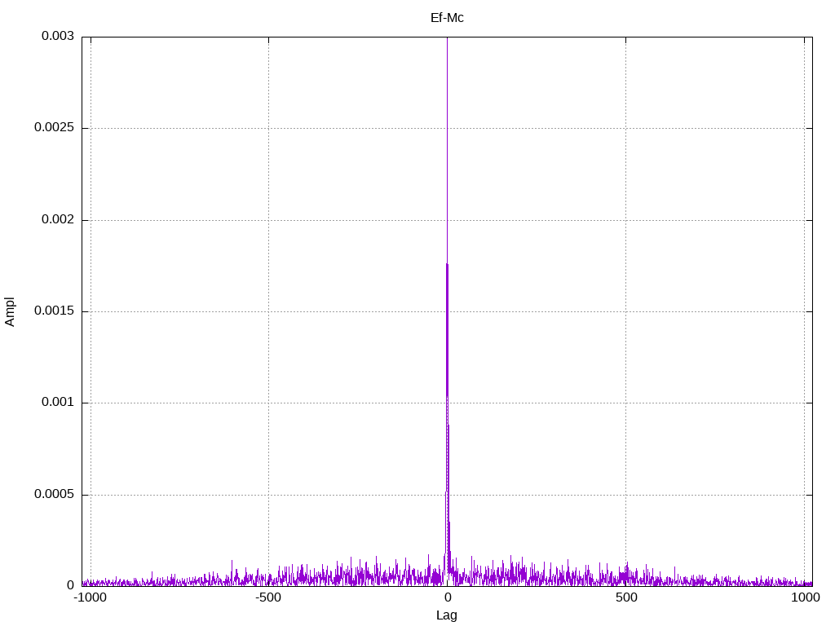Click the x-axis tick label 1000
The width and height of the screenshot is (835, 626).
tap(805, 597)
